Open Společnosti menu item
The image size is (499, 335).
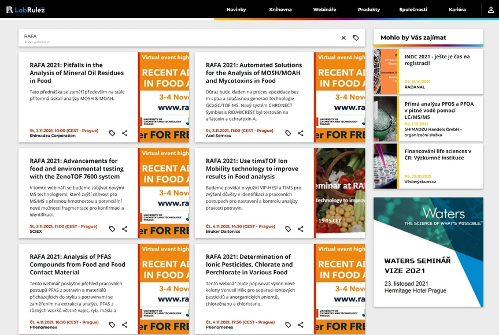click(413, 10)
